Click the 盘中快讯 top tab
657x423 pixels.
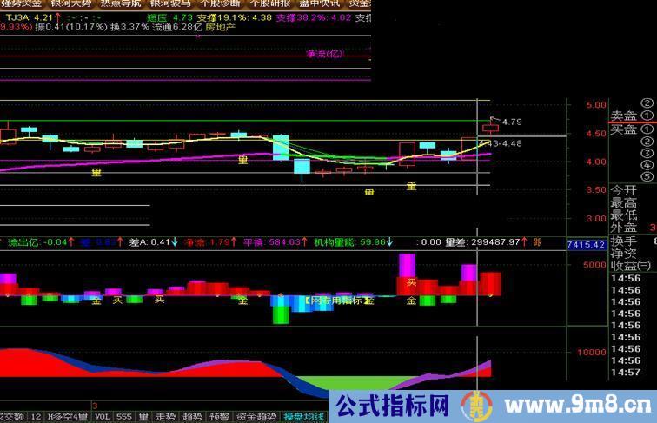[318, 4]
